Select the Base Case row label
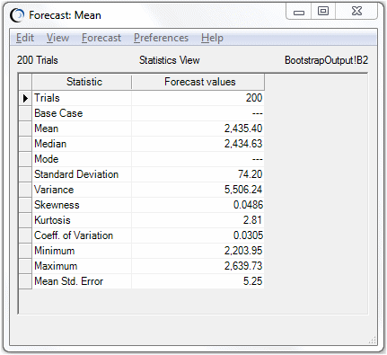The width and height of the screenshot is (387, 355). pyautogui.click(x=58, y=113)
